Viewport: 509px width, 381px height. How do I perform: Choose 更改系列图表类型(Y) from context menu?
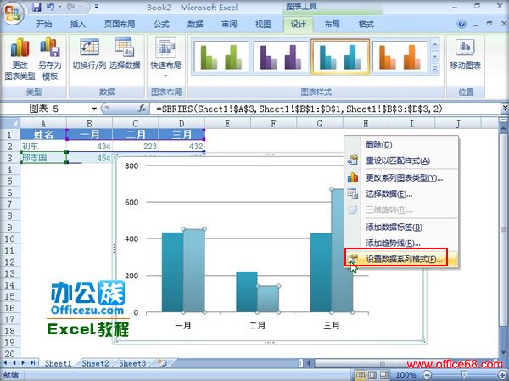(401, 178)
